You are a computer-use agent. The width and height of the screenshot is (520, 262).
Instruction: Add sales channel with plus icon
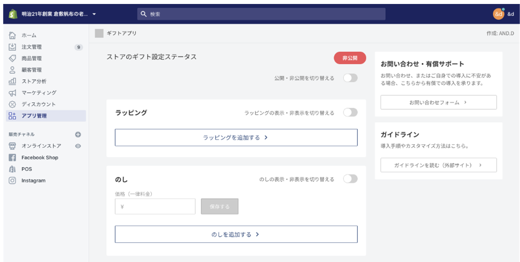[78, 135]
